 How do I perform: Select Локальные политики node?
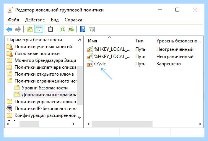pos(37,53)
